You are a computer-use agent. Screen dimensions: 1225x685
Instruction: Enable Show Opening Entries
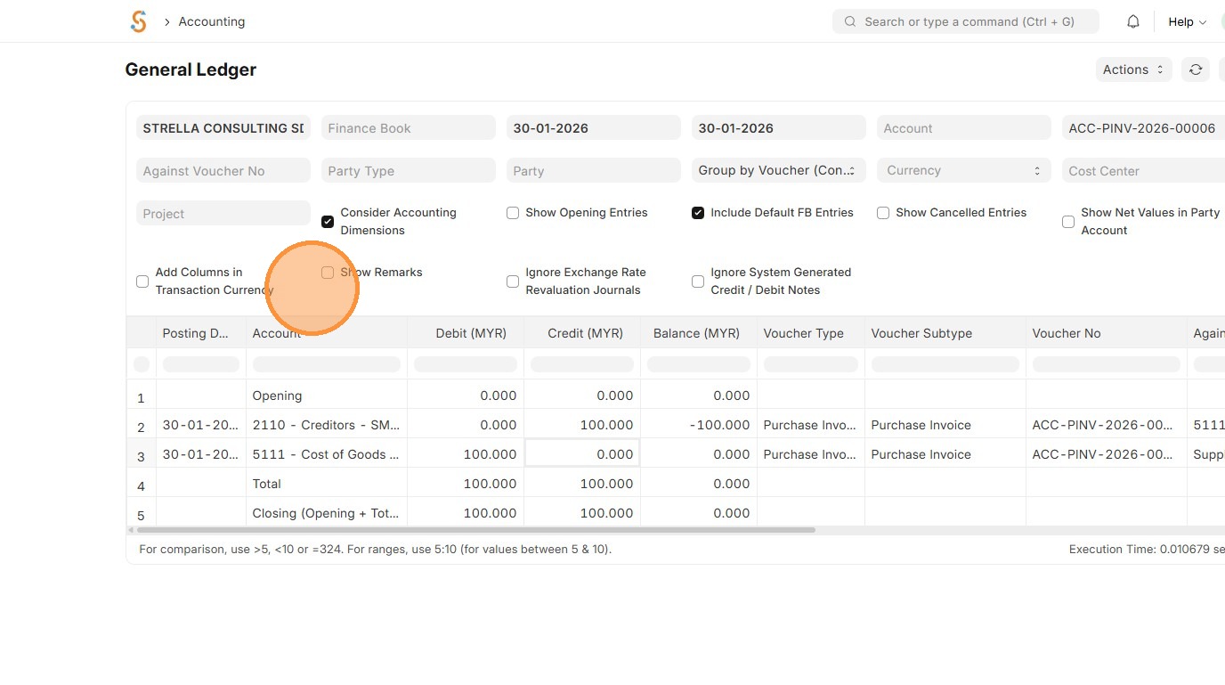[513, 213]
